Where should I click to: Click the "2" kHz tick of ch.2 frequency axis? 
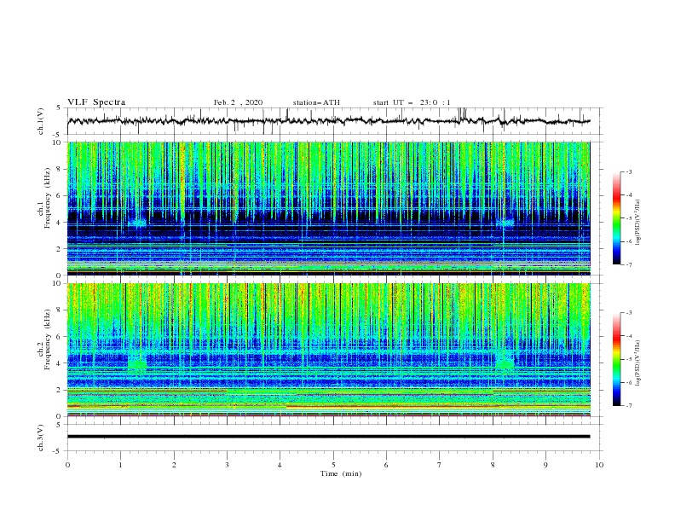(60, 390)
